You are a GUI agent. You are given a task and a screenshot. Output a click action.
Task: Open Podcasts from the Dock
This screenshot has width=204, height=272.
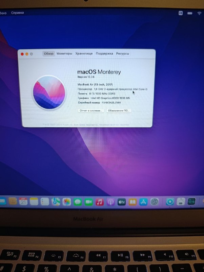pyautogui.click(x=110, y=202)
